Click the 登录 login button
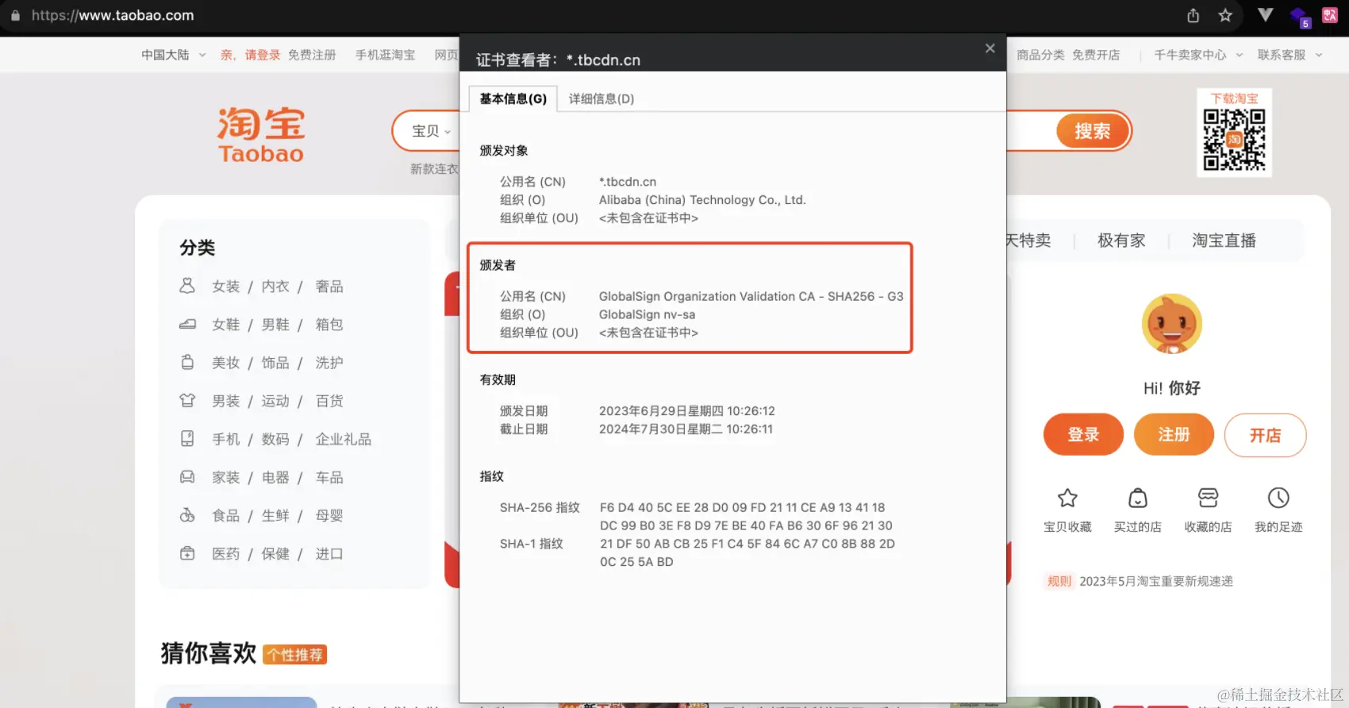Screen dimensions: 1349x708 click(x=1083, y=434)
